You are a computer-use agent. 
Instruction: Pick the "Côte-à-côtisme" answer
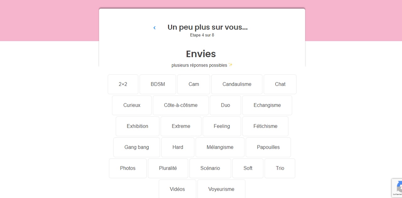click(x=181, y=105)
